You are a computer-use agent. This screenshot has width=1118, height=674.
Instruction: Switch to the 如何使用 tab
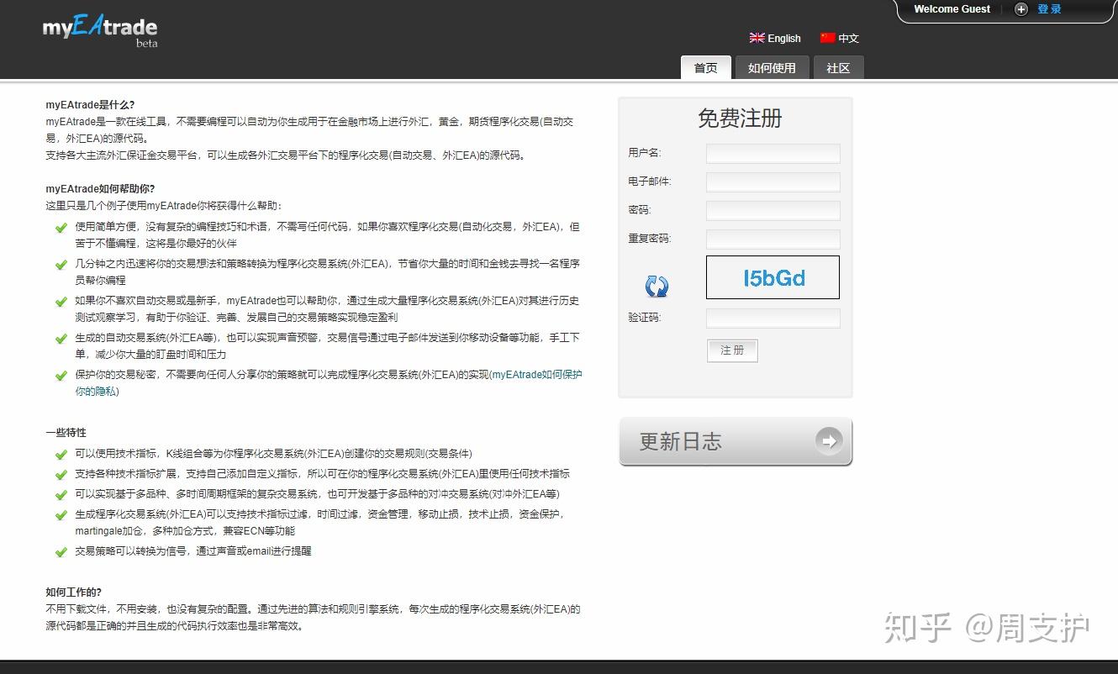pos(772,68)
